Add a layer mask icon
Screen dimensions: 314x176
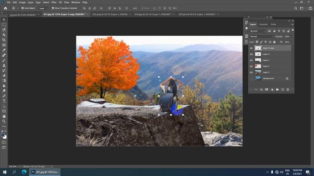tap(266, 89)
